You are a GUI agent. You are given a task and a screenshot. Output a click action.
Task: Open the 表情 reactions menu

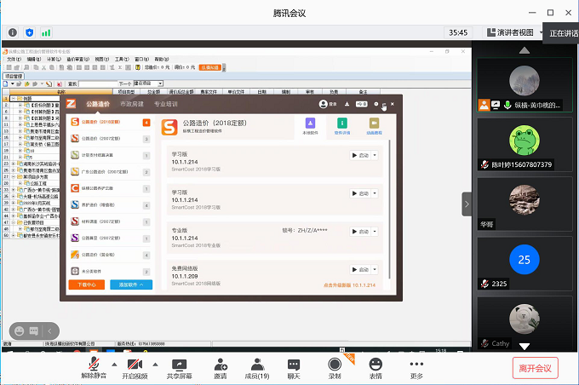(375, 368)
